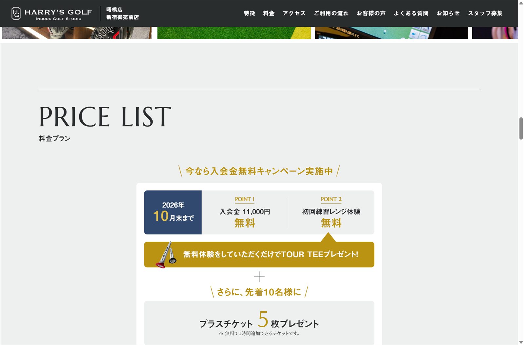Screen dimensions: 524x345
Task: Click the 初回練習レンジ体験 text
Action: 331,212
